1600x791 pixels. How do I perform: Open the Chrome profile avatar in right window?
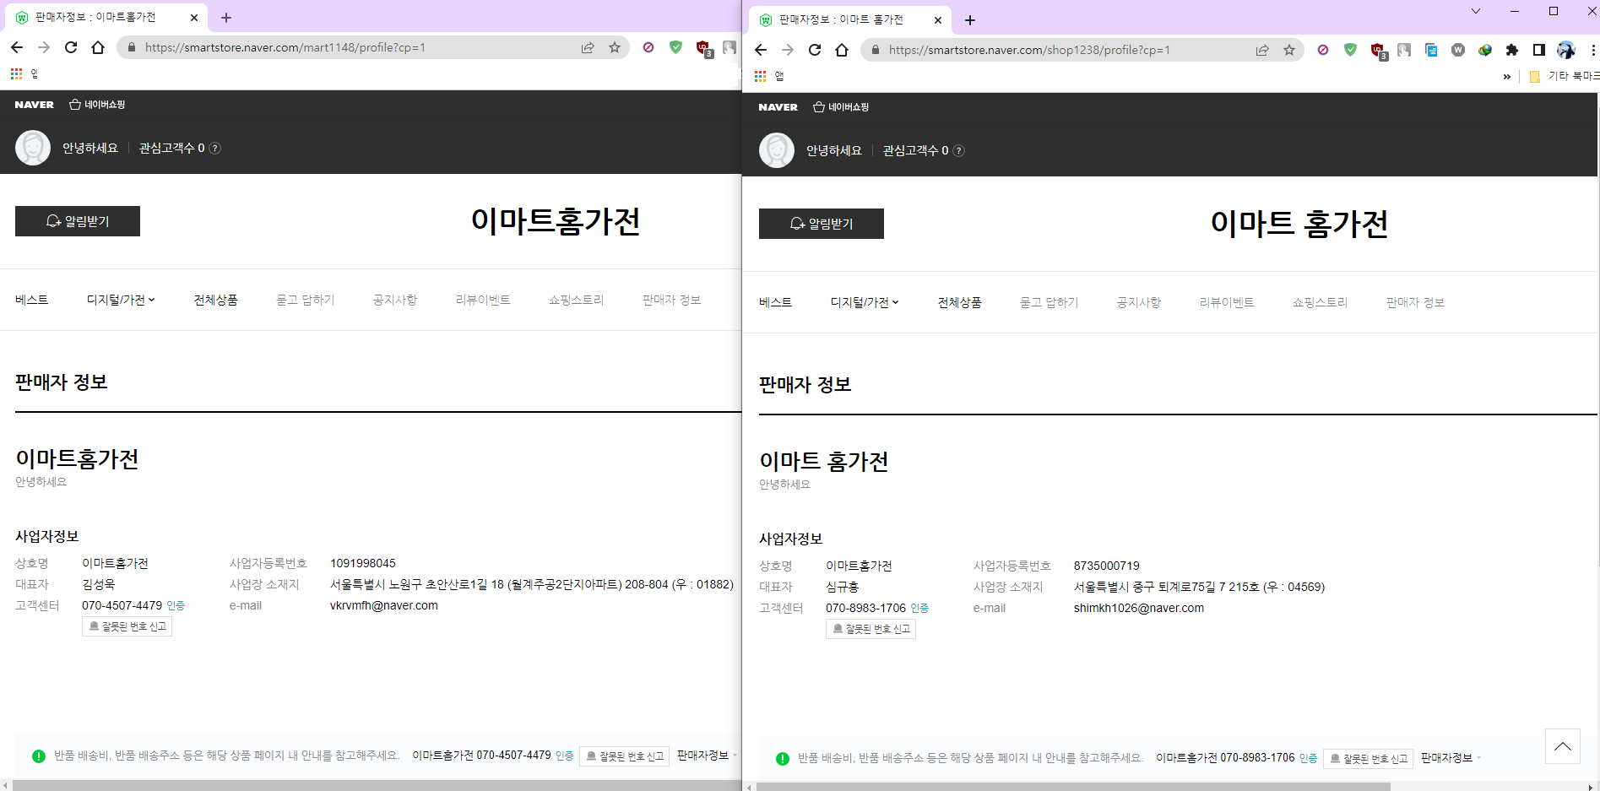(1566, 50)
